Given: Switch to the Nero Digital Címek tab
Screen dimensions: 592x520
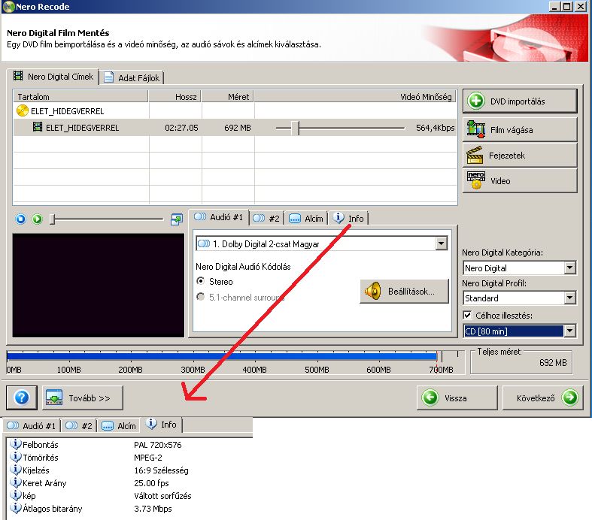Looking at the screenshot, I should tap(53, 77).
